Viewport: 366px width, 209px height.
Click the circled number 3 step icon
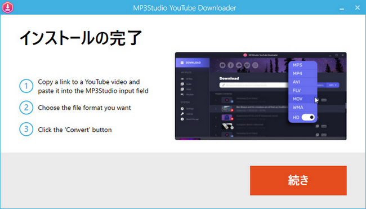[x=26, y=129]
